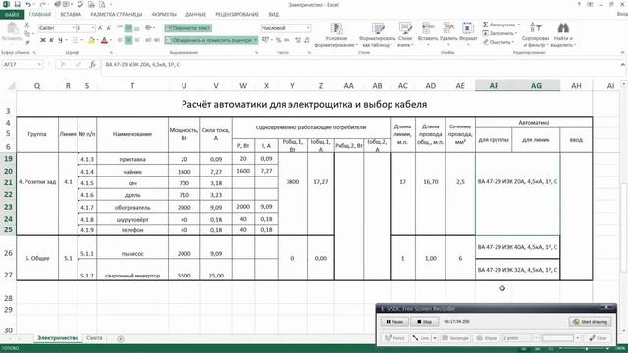Expand the Name Box dropdown at AF17
The width and height of the screenshot is (628, 353).
tap(39, 65)
